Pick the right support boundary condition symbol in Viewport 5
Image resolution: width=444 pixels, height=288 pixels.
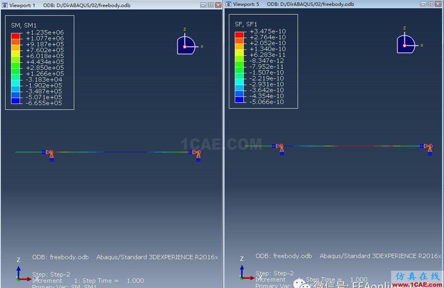(x=427, y=149)
